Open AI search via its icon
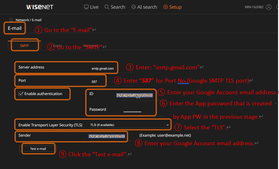The width and height of the screenshot is (279, 169). click(x=134, y=7)
